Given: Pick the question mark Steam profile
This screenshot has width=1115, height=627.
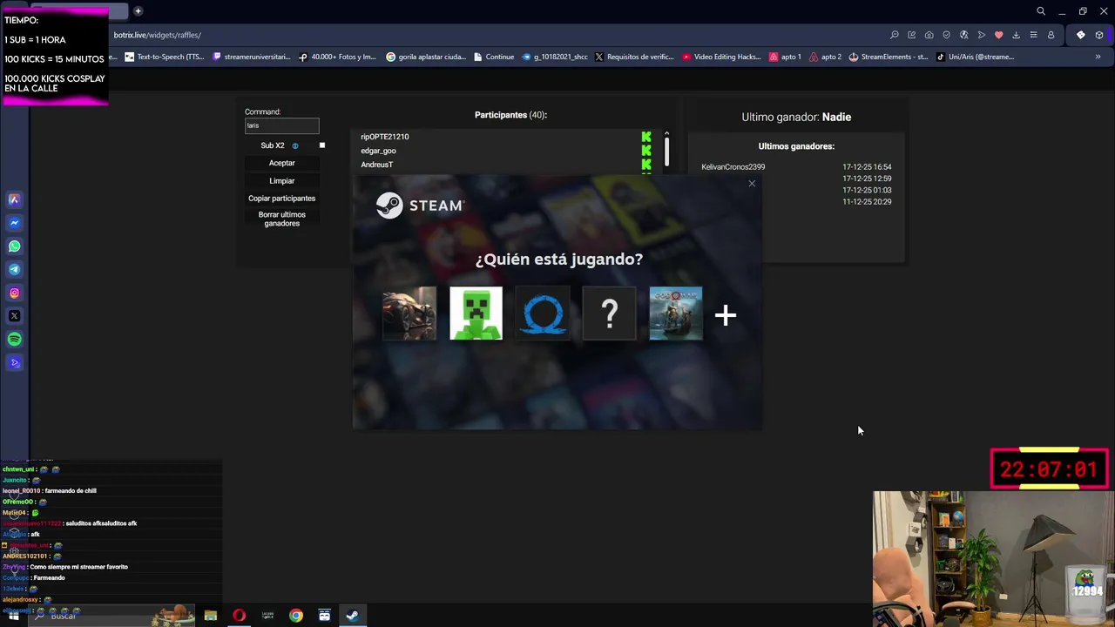Looking at the screenshot, I should pyautogui.click(x=610, y=313).
